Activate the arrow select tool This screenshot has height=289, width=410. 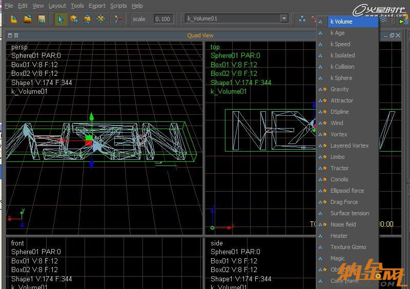[61, 19]
